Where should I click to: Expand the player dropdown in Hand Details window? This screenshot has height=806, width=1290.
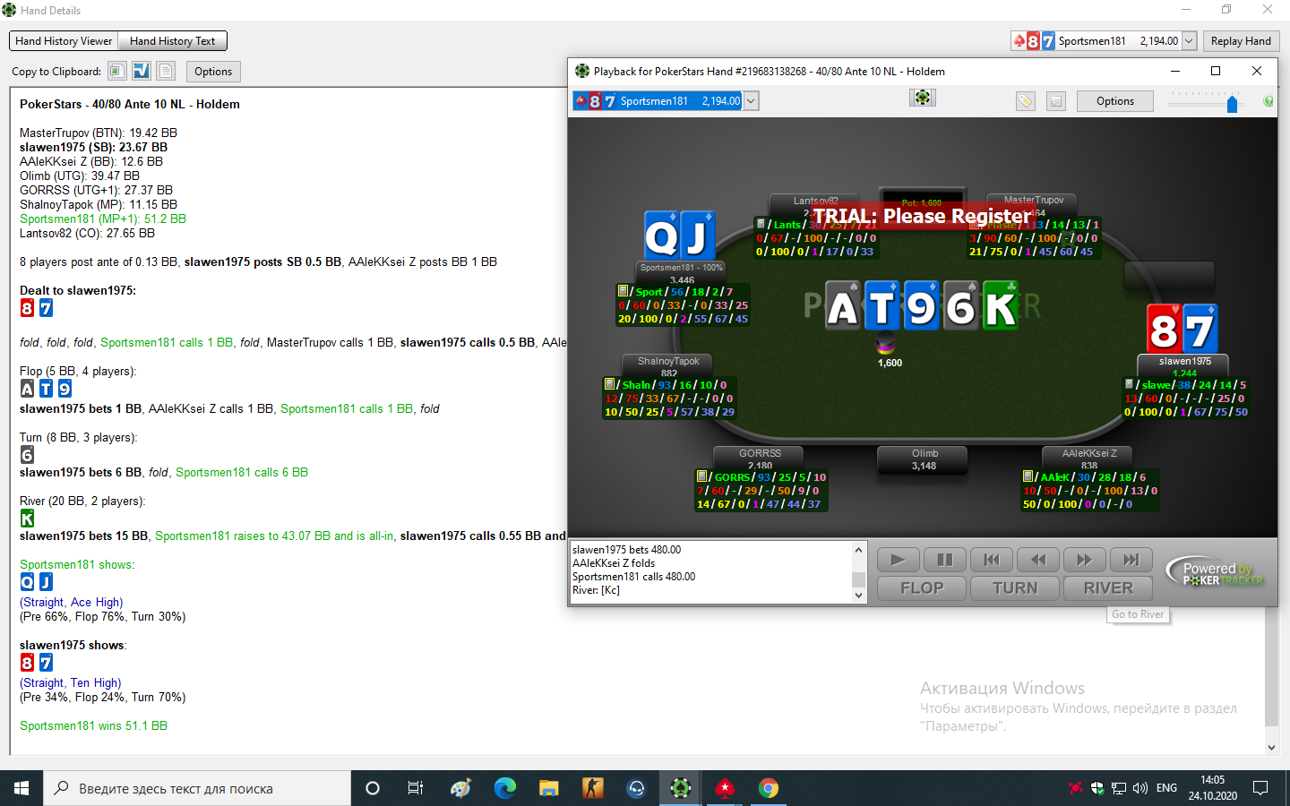[x=1189, y=41]
